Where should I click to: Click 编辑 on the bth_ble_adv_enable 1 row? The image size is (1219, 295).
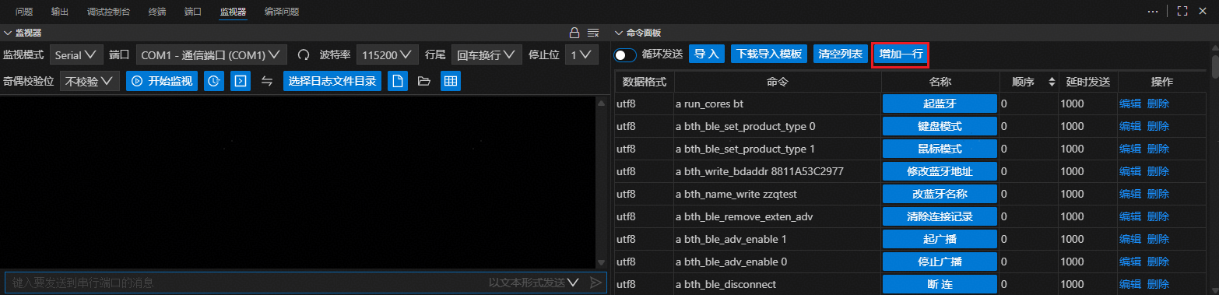coord(1130,239)
